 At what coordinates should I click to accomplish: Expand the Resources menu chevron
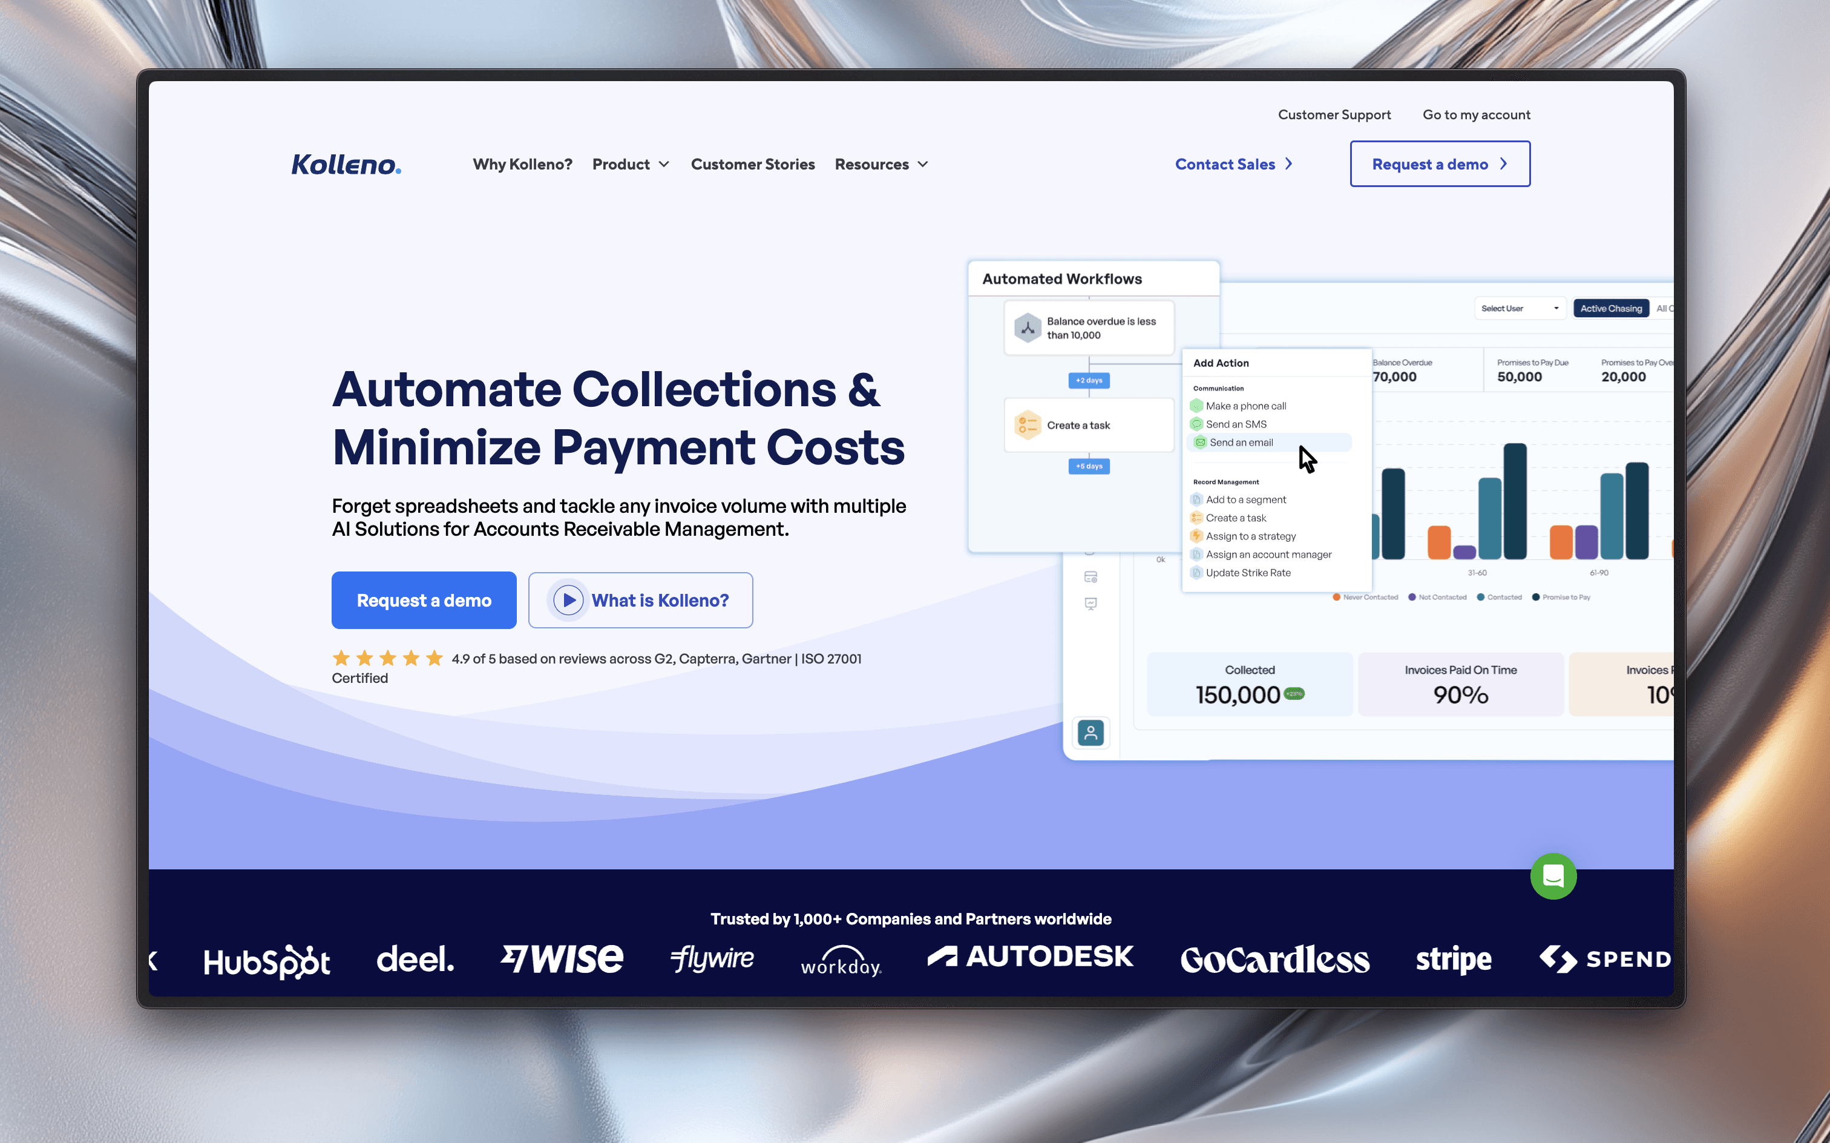(x=922, y=164)
